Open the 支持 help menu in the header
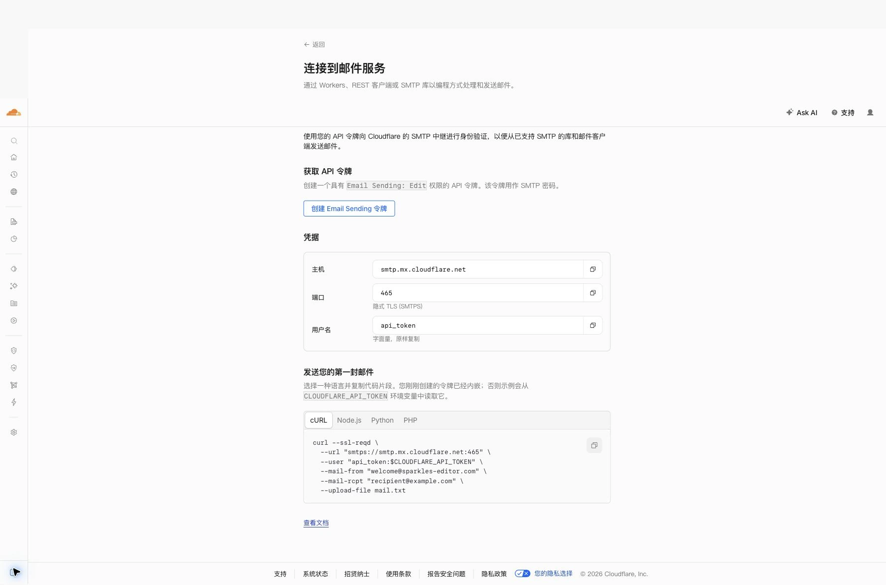Viewport: 886px width, 585px height. [x=843, y=113]
